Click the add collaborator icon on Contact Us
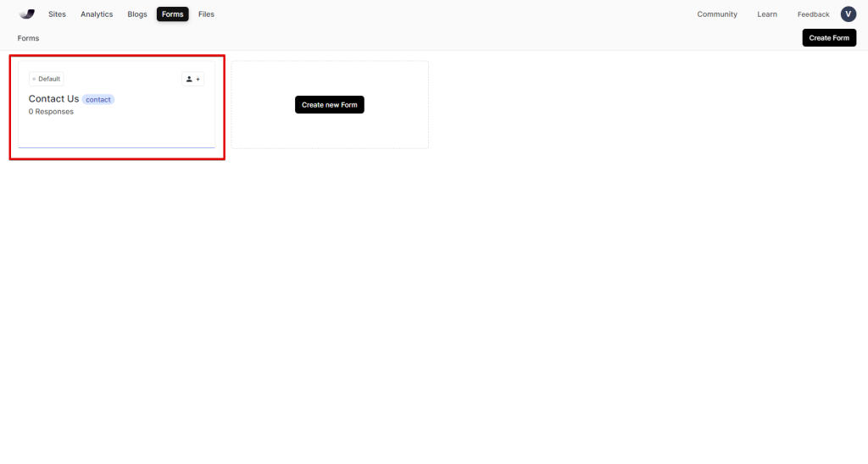This screenshot has width=868, height=464. click(192, 79)
